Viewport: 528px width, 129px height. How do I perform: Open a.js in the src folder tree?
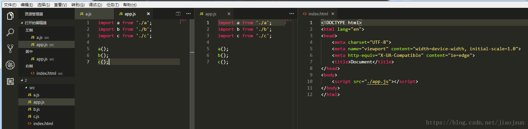tap(47, 95)
